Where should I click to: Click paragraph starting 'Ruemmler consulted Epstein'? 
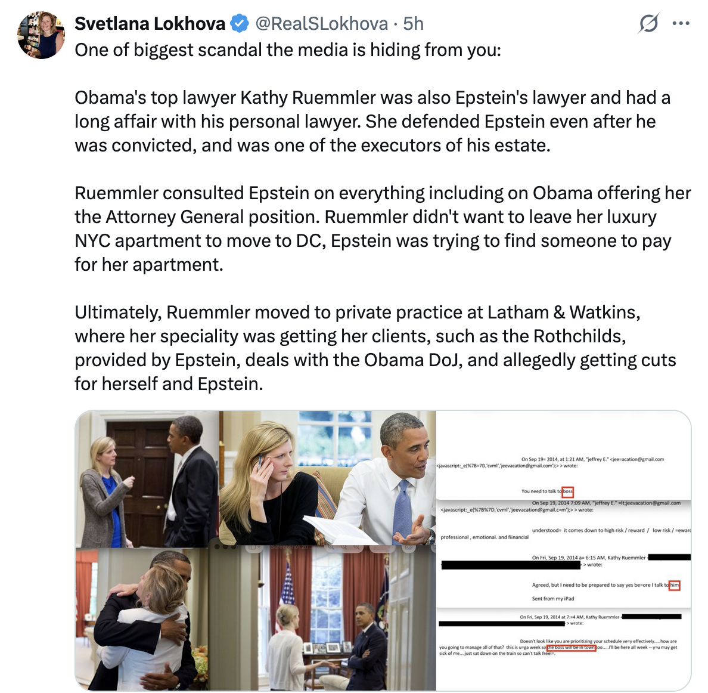[383, 228]
